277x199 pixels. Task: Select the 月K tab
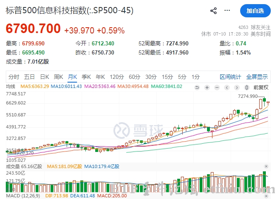(72, 77)
